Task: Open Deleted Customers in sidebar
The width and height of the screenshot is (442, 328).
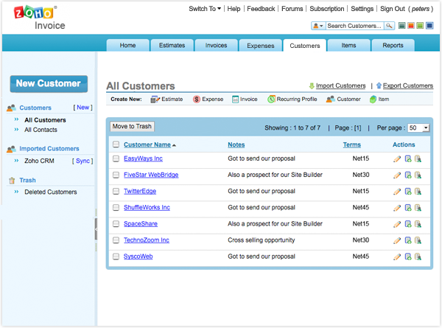Action: pos(50,192)
